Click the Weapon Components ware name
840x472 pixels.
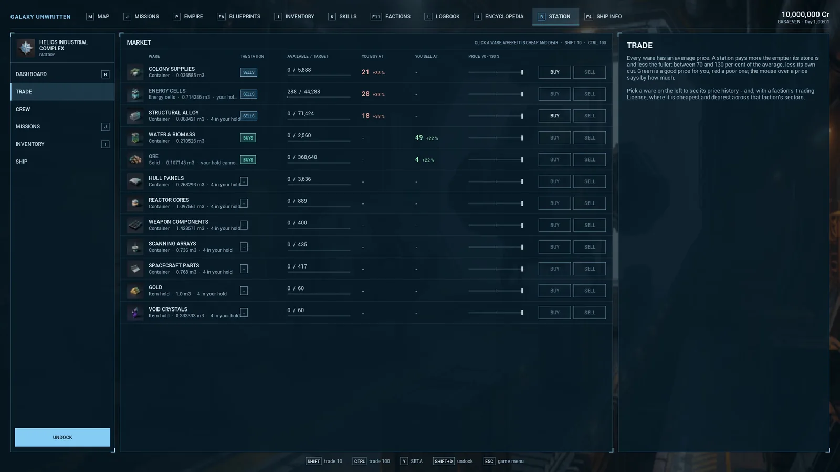(x=178, y=222)
